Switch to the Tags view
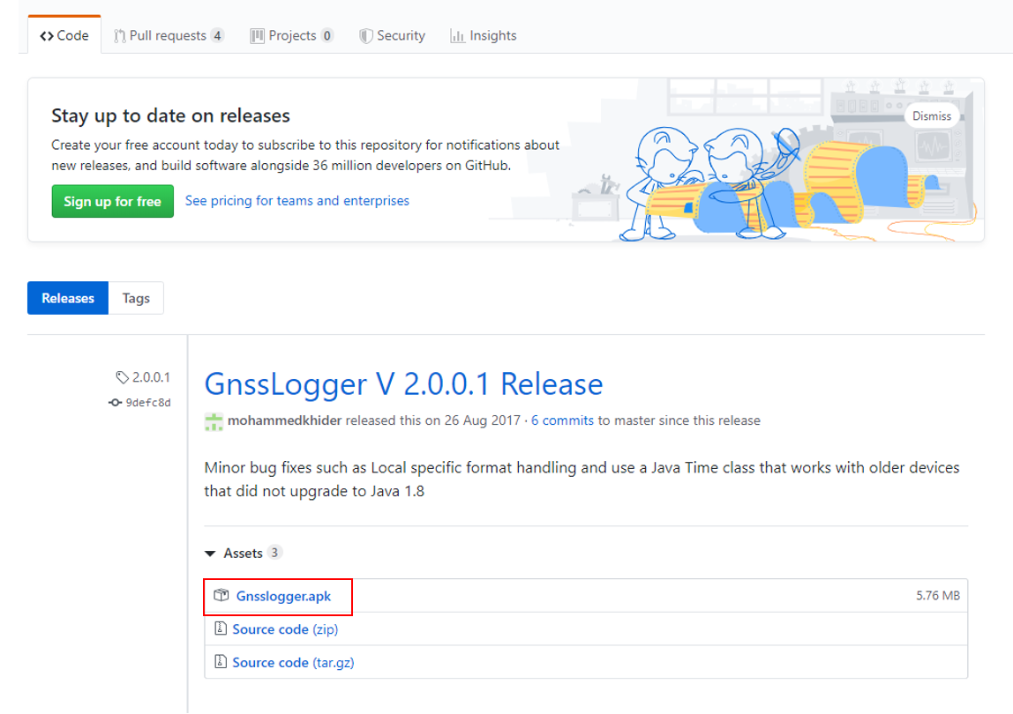 [x=136, y=299]
